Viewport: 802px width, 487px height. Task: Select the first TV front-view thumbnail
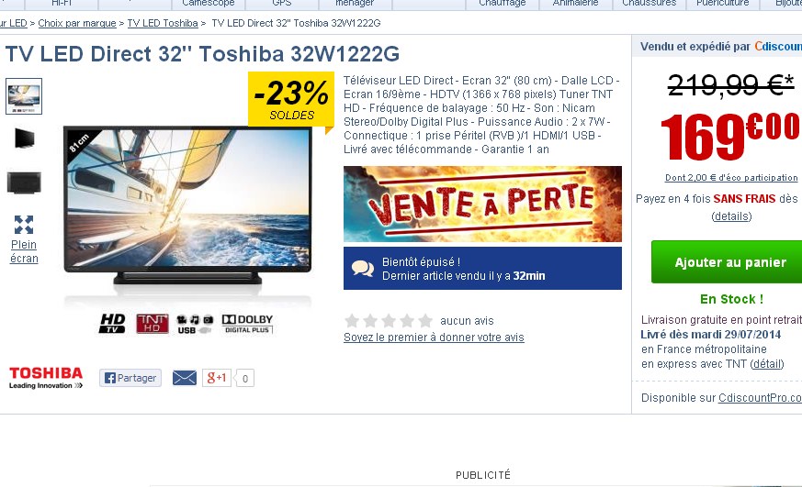[x=24, y=96]
